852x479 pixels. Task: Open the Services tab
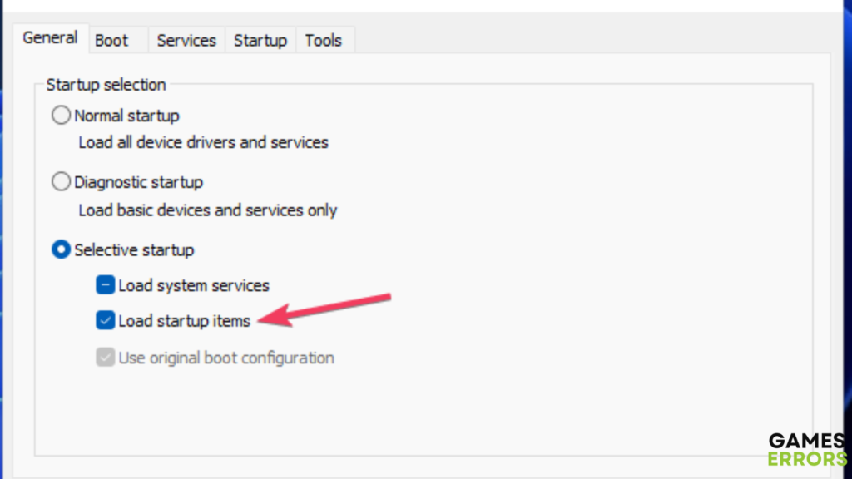click(x=186, y=40)
